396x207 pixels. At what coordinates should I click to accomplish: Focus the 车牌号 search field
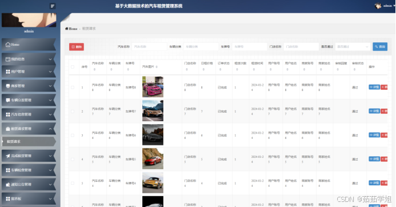250,47
